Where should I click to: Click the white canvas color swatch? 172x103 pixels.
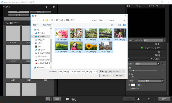[x=133, y=85]
